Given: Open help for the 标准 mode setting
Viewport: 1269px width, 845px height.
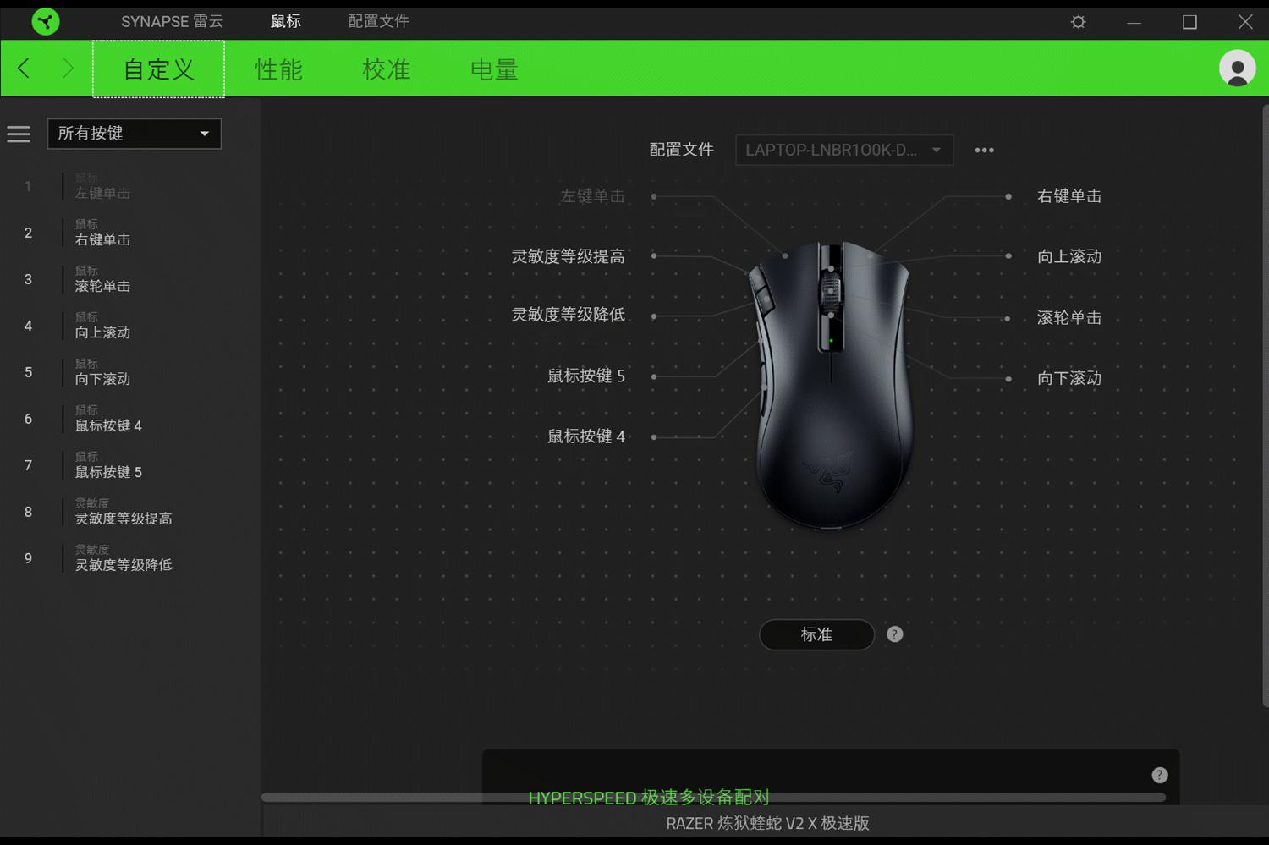Looking at the screenshot, I should [x=894, y=634].
